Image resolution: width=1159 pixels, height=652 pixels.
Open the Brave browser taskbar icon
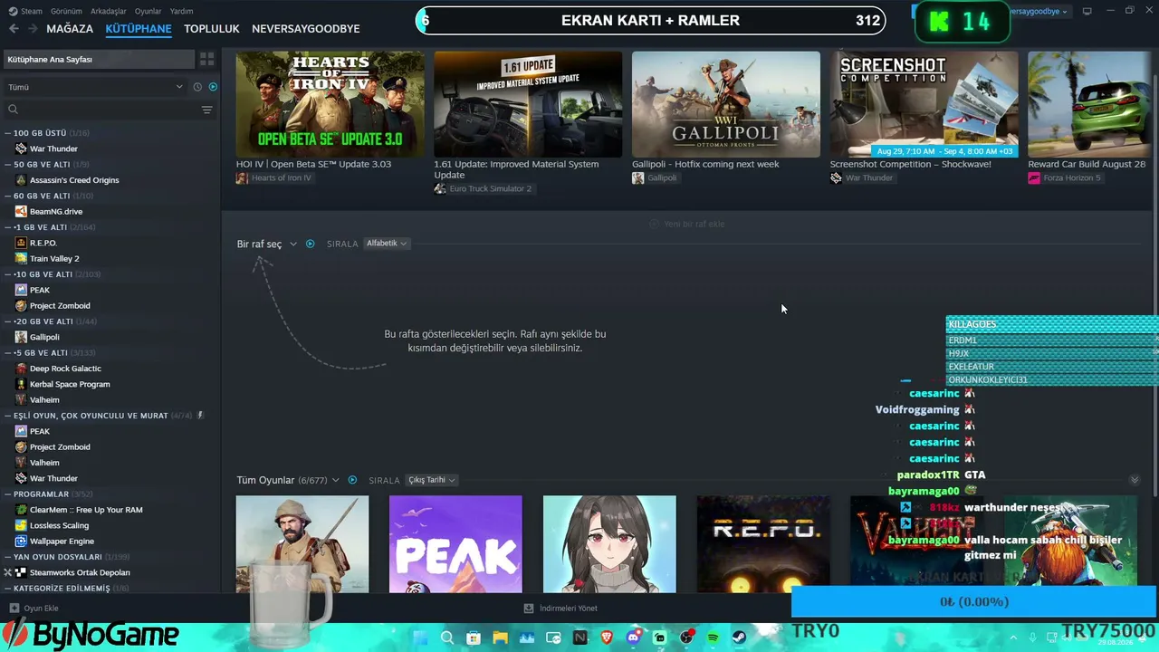[607, 638]
